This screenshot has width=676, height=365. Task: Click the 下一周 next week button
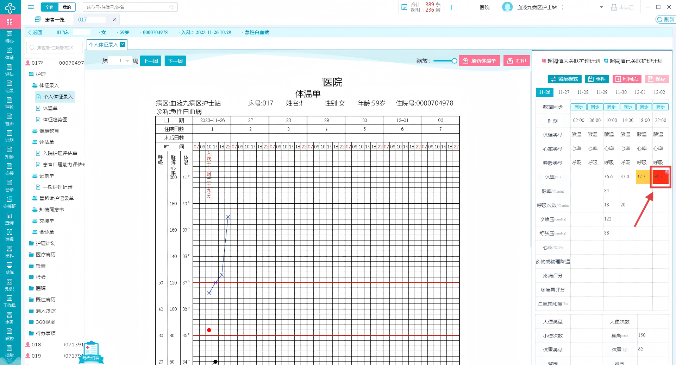(175, 61)
